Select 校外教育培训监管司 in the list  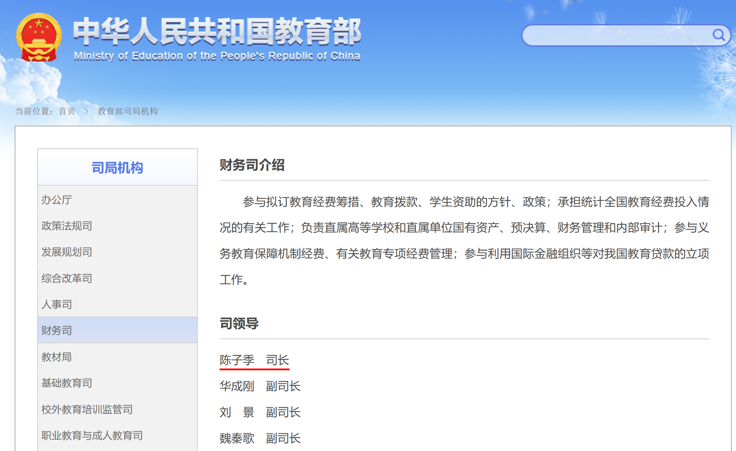click(87, 409)
